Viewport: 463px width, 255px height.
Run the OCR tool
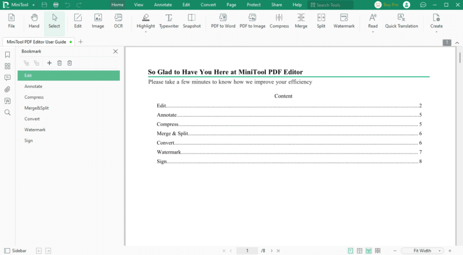pos(118,21)
